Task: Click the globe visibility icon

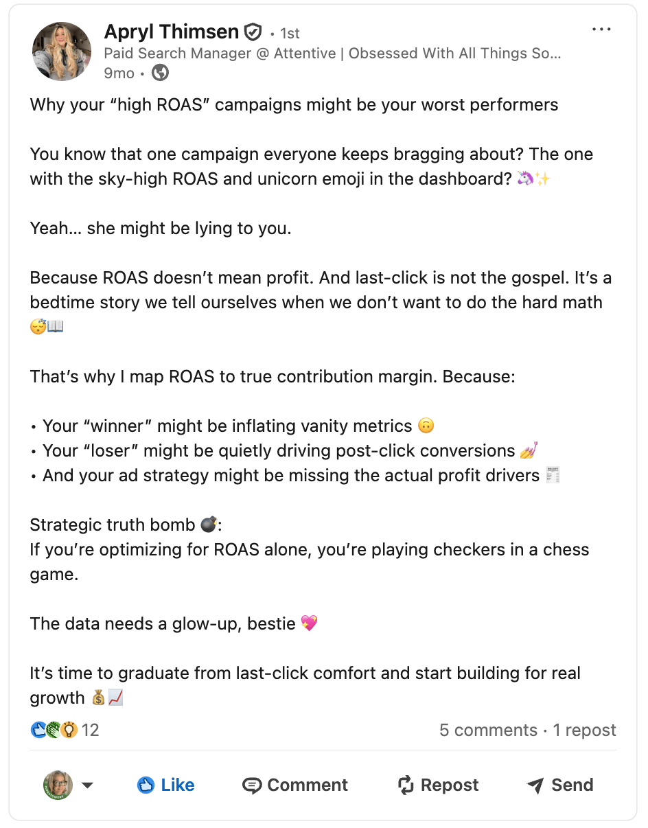Action: pyautogui.click(x=160, y=73)
